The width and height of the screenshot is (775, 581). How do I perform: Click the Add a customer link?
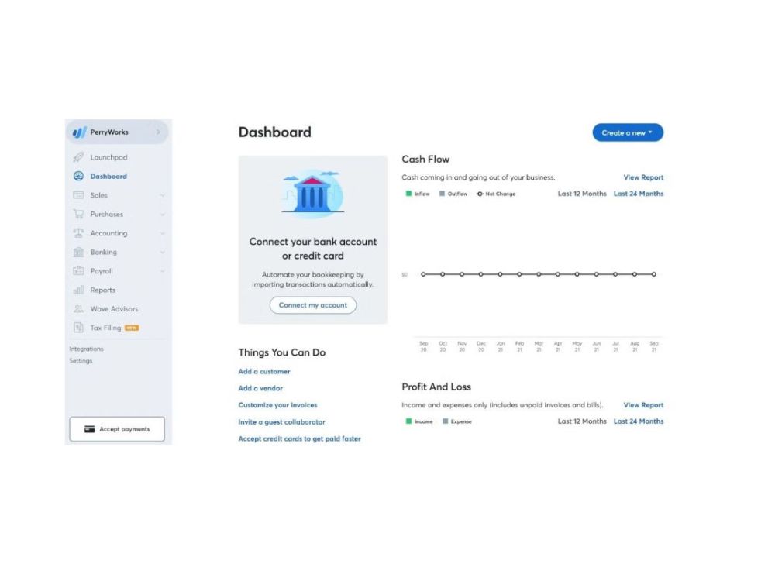point(264,372)
